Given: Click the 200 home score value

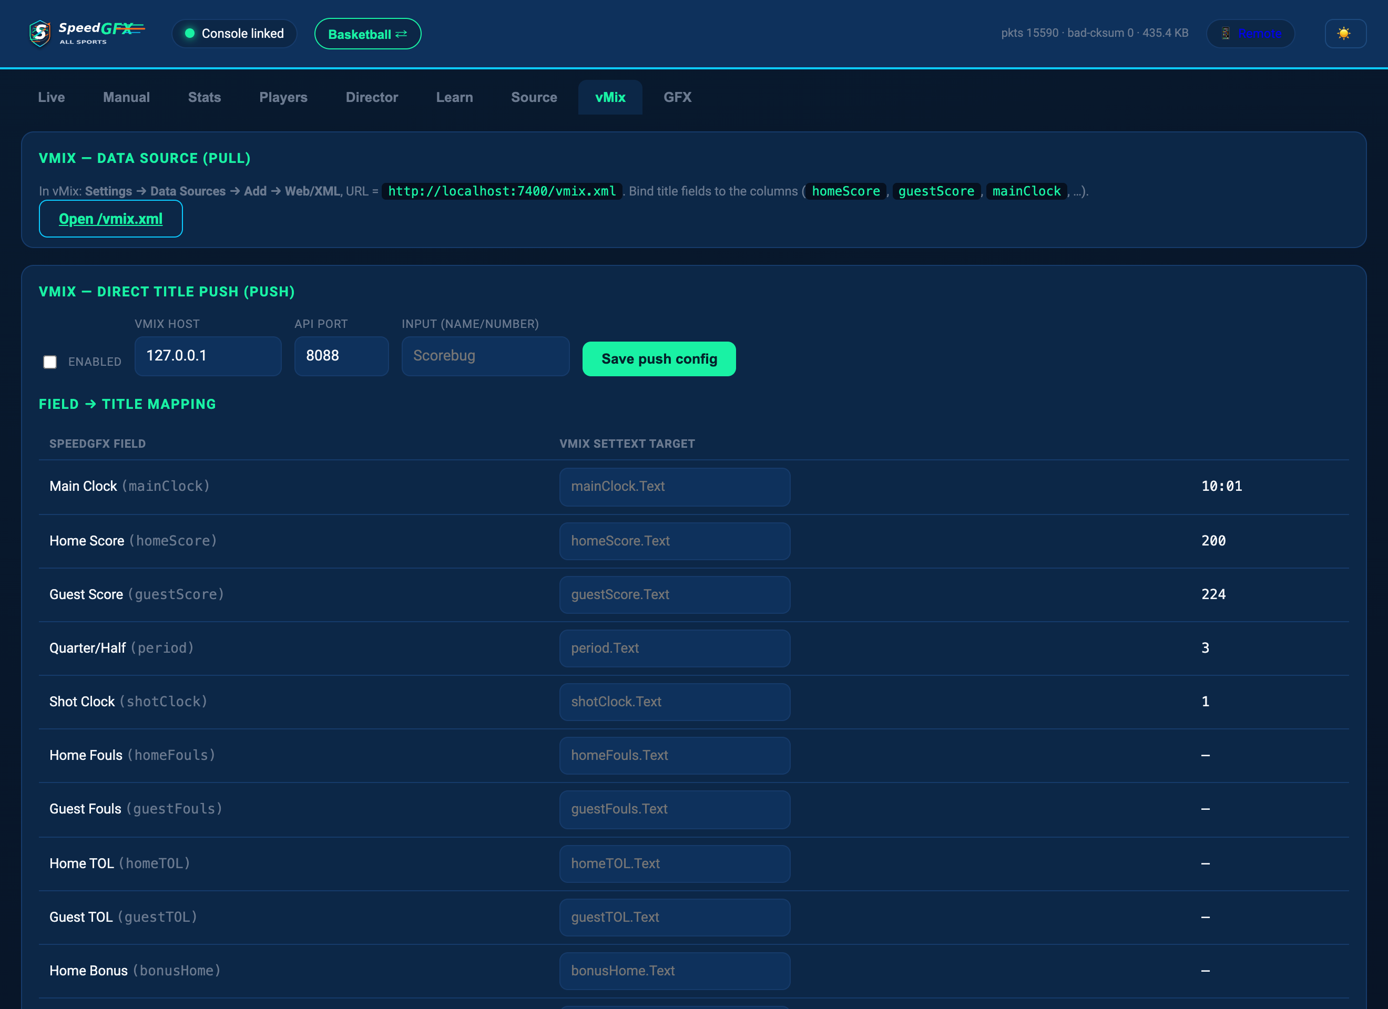Looking at the screenshot, I should click(x=1213, y=540).
